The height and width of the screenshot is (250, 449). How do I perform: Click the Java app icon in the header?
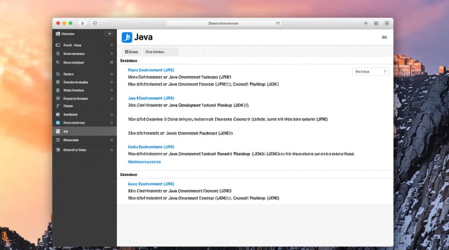coord(127,37)
